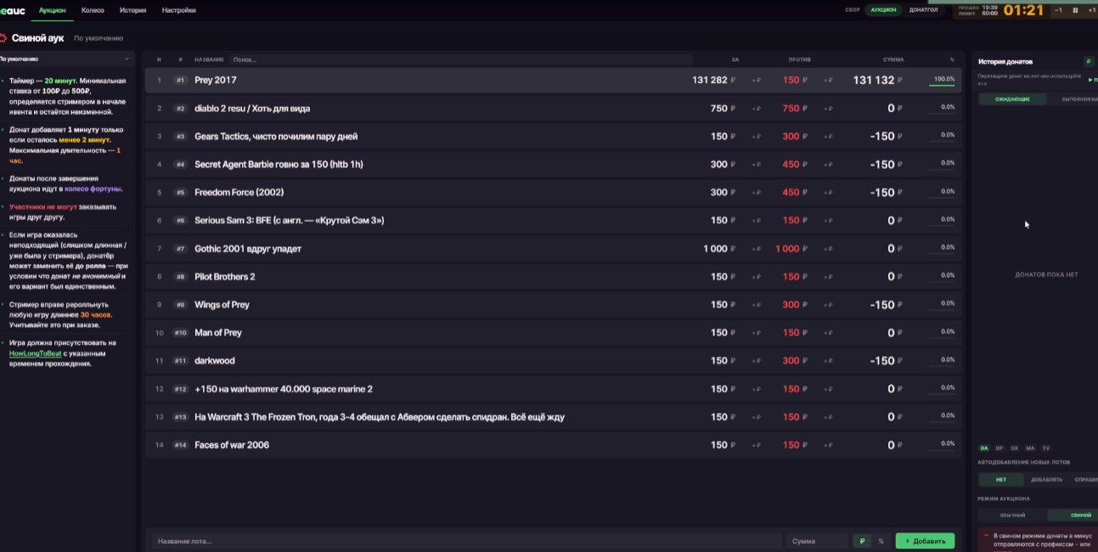Viewport: 1098px width, 552px height.
Task: Pause the auction countdown timer
Action: [x=1075, y=10]
